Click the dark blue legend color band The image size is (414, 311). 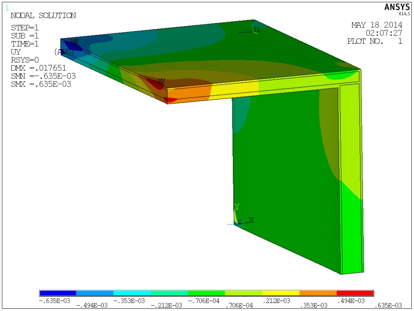click(57, 293)
